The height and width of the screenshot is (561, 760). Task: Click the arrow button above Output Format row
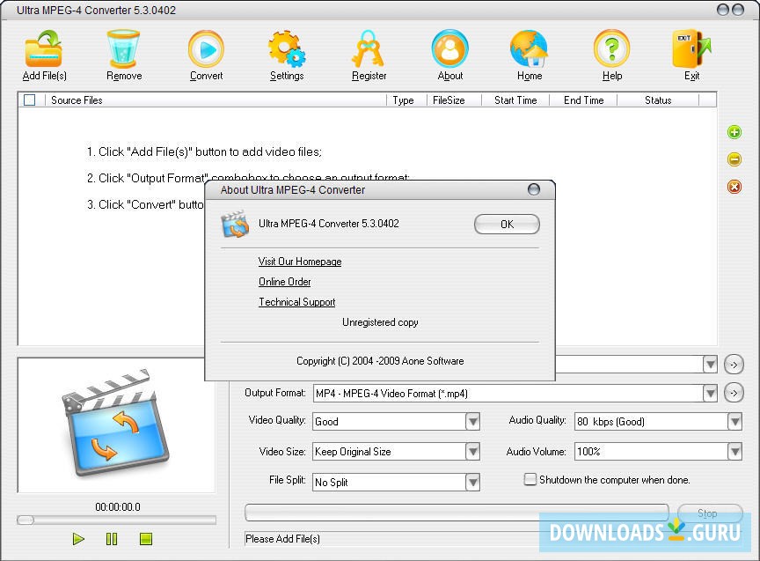point(734,365)
